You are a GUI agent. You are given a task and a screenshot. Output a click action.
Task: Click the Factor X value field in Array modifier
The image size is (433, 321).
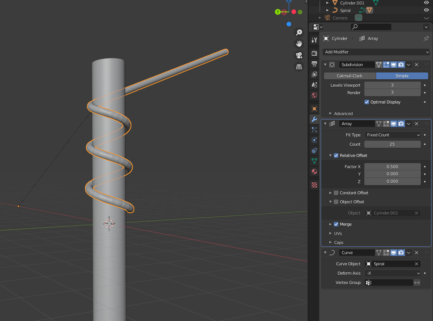392,167
